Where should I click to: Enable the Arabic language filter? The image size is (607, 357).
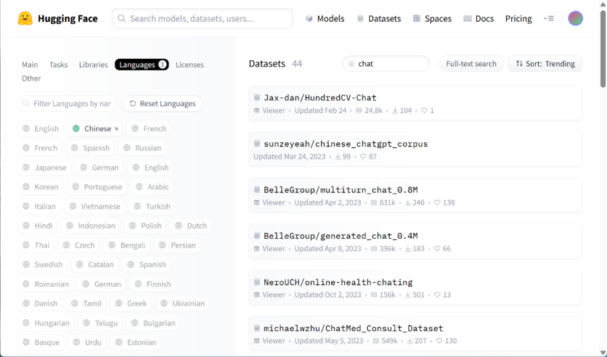[x=152, y=186]
